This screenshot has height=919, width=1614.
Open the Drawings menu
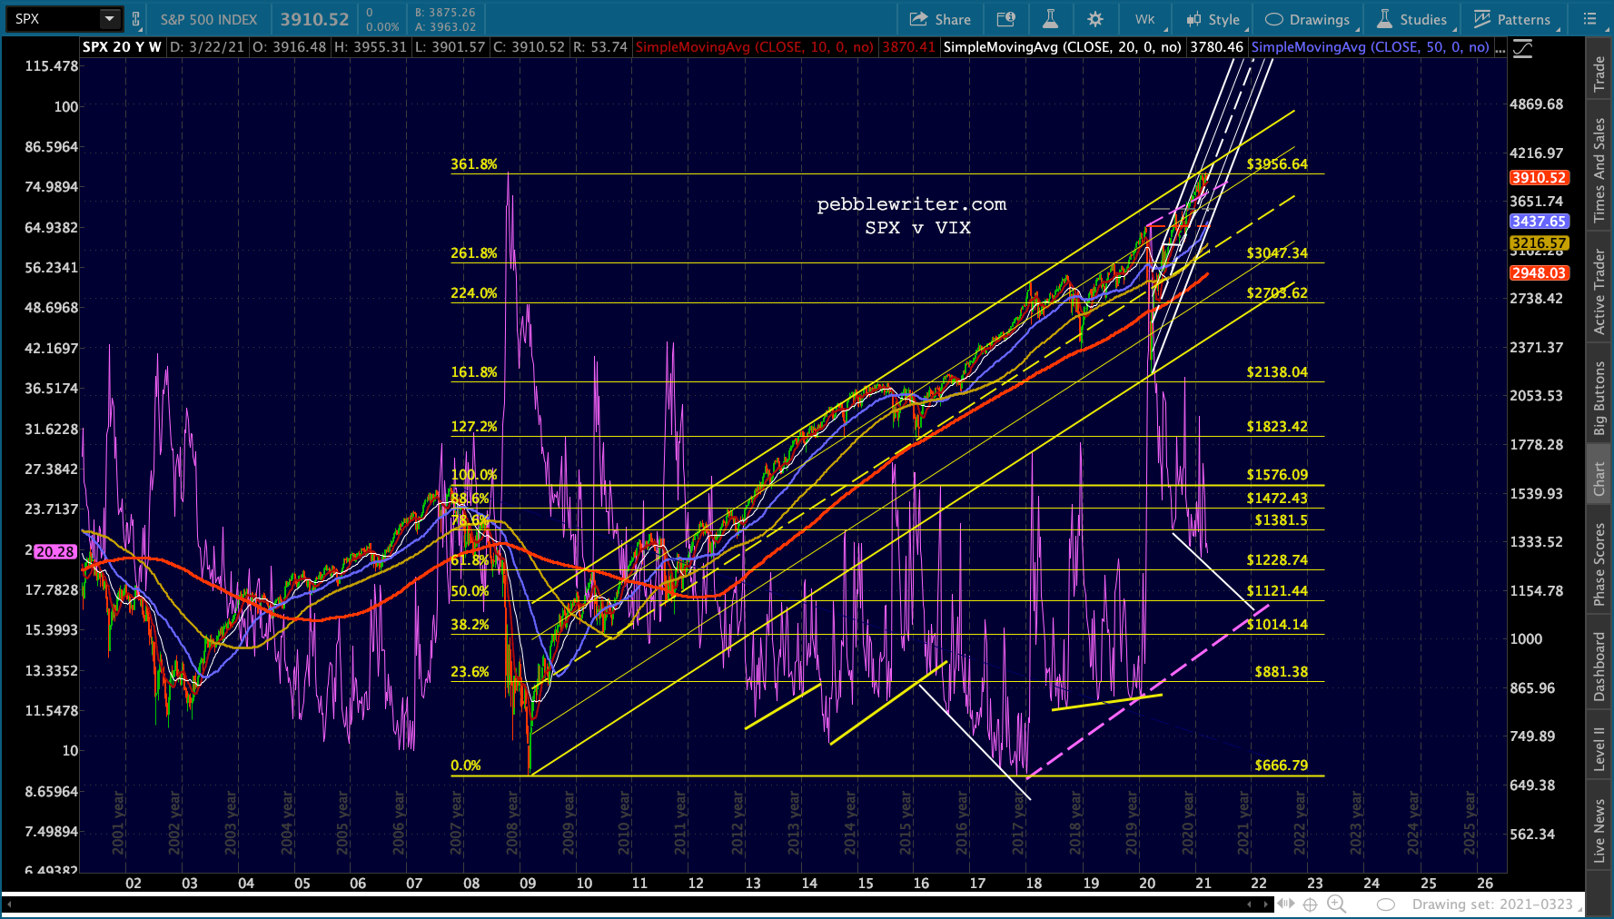[1307, 19]
